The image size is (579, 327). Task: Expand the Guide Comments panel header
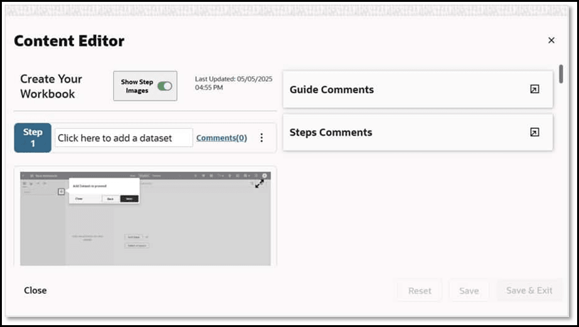418,90
